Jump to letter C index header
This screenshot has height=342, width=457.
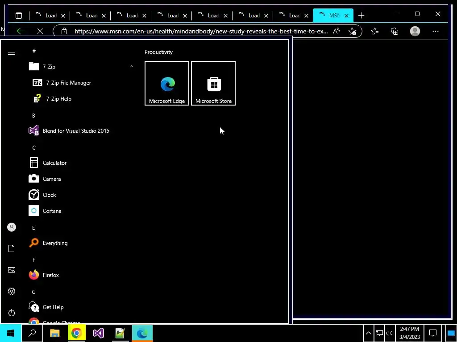(34, 148)
